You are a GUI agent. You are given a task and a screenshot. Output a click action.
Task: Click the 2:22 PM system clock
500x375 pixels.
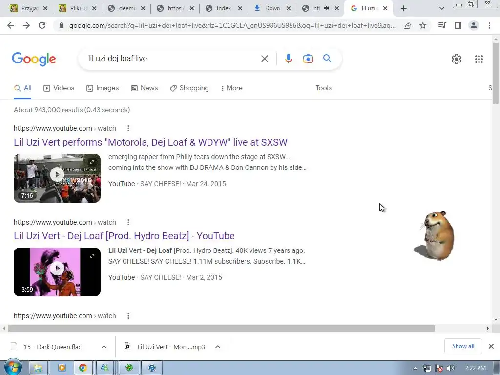(475, 368)
